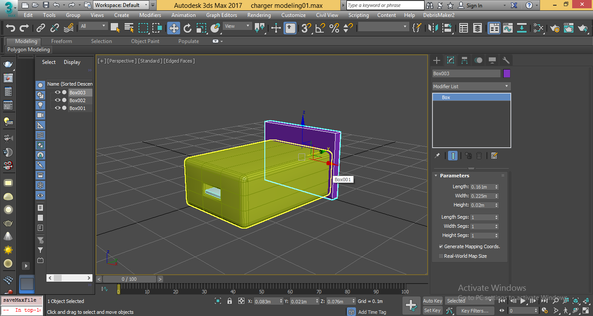Open the Display command panel tab

(492, 60)
